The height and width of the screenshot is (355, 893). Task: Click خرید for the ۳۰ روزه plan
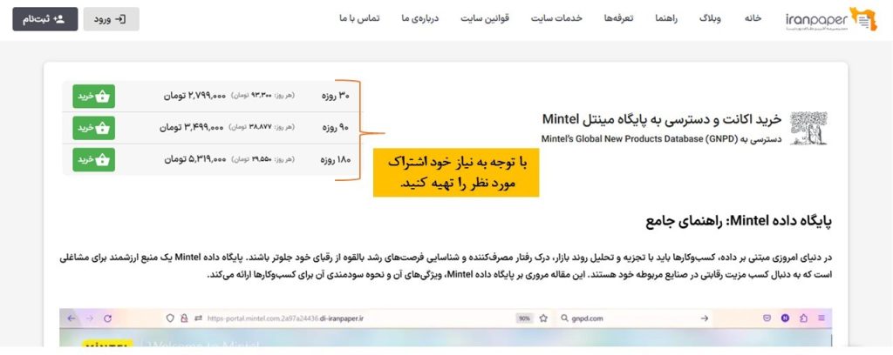(x=93, y=96)
